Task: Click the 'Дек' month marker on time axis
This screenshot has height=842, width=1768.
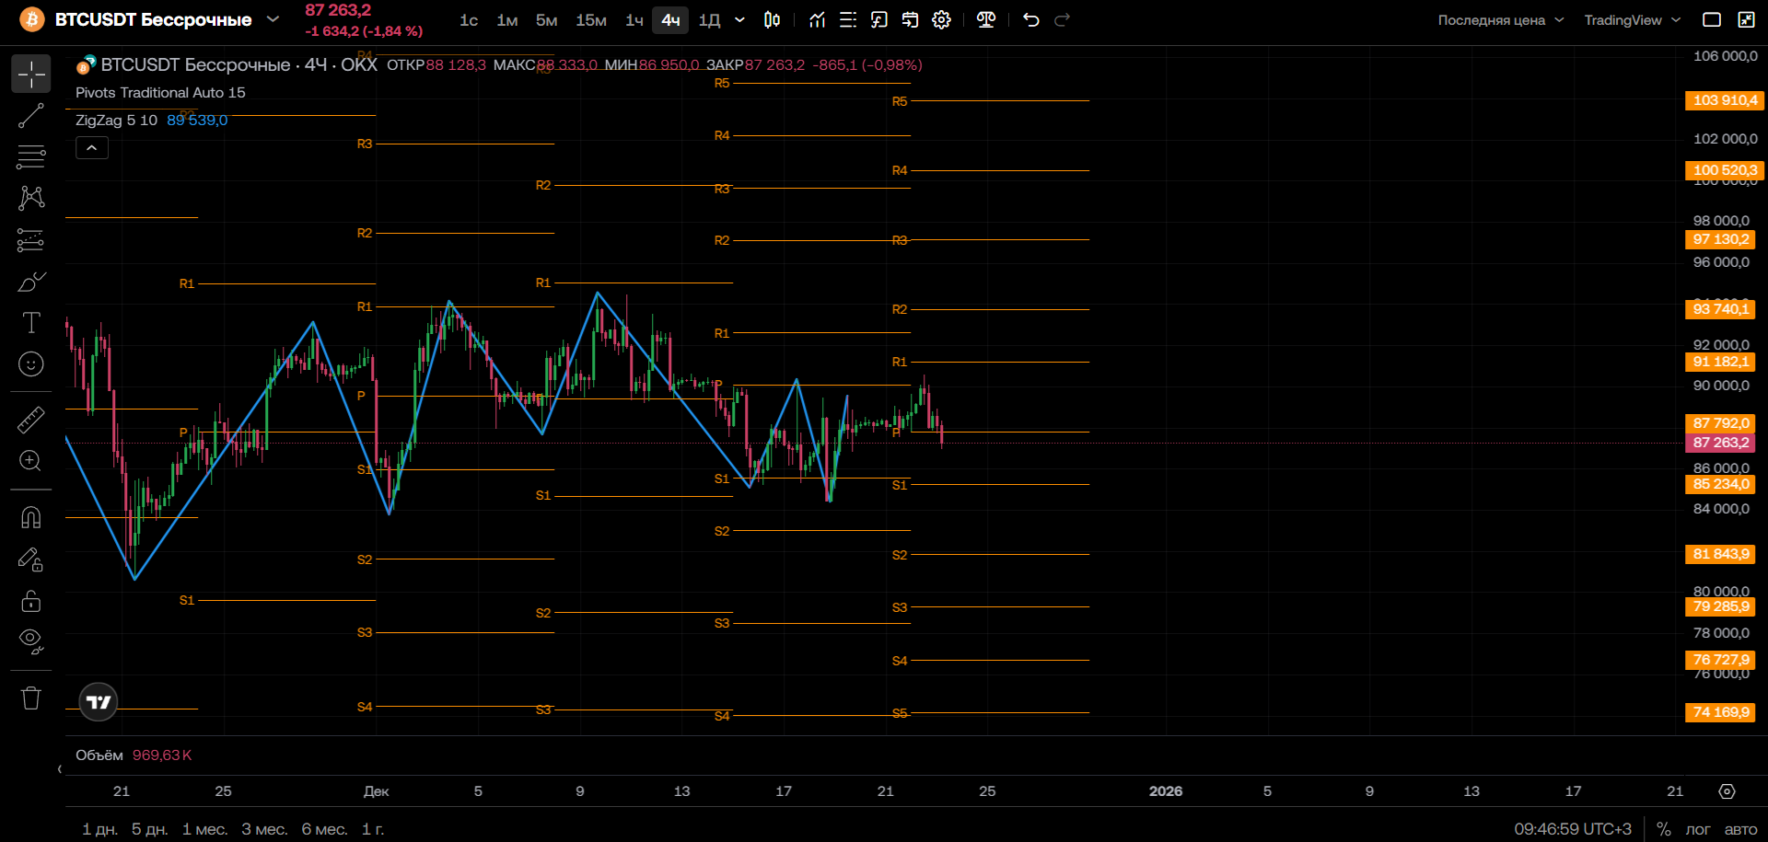Action: tap(377, 791)
